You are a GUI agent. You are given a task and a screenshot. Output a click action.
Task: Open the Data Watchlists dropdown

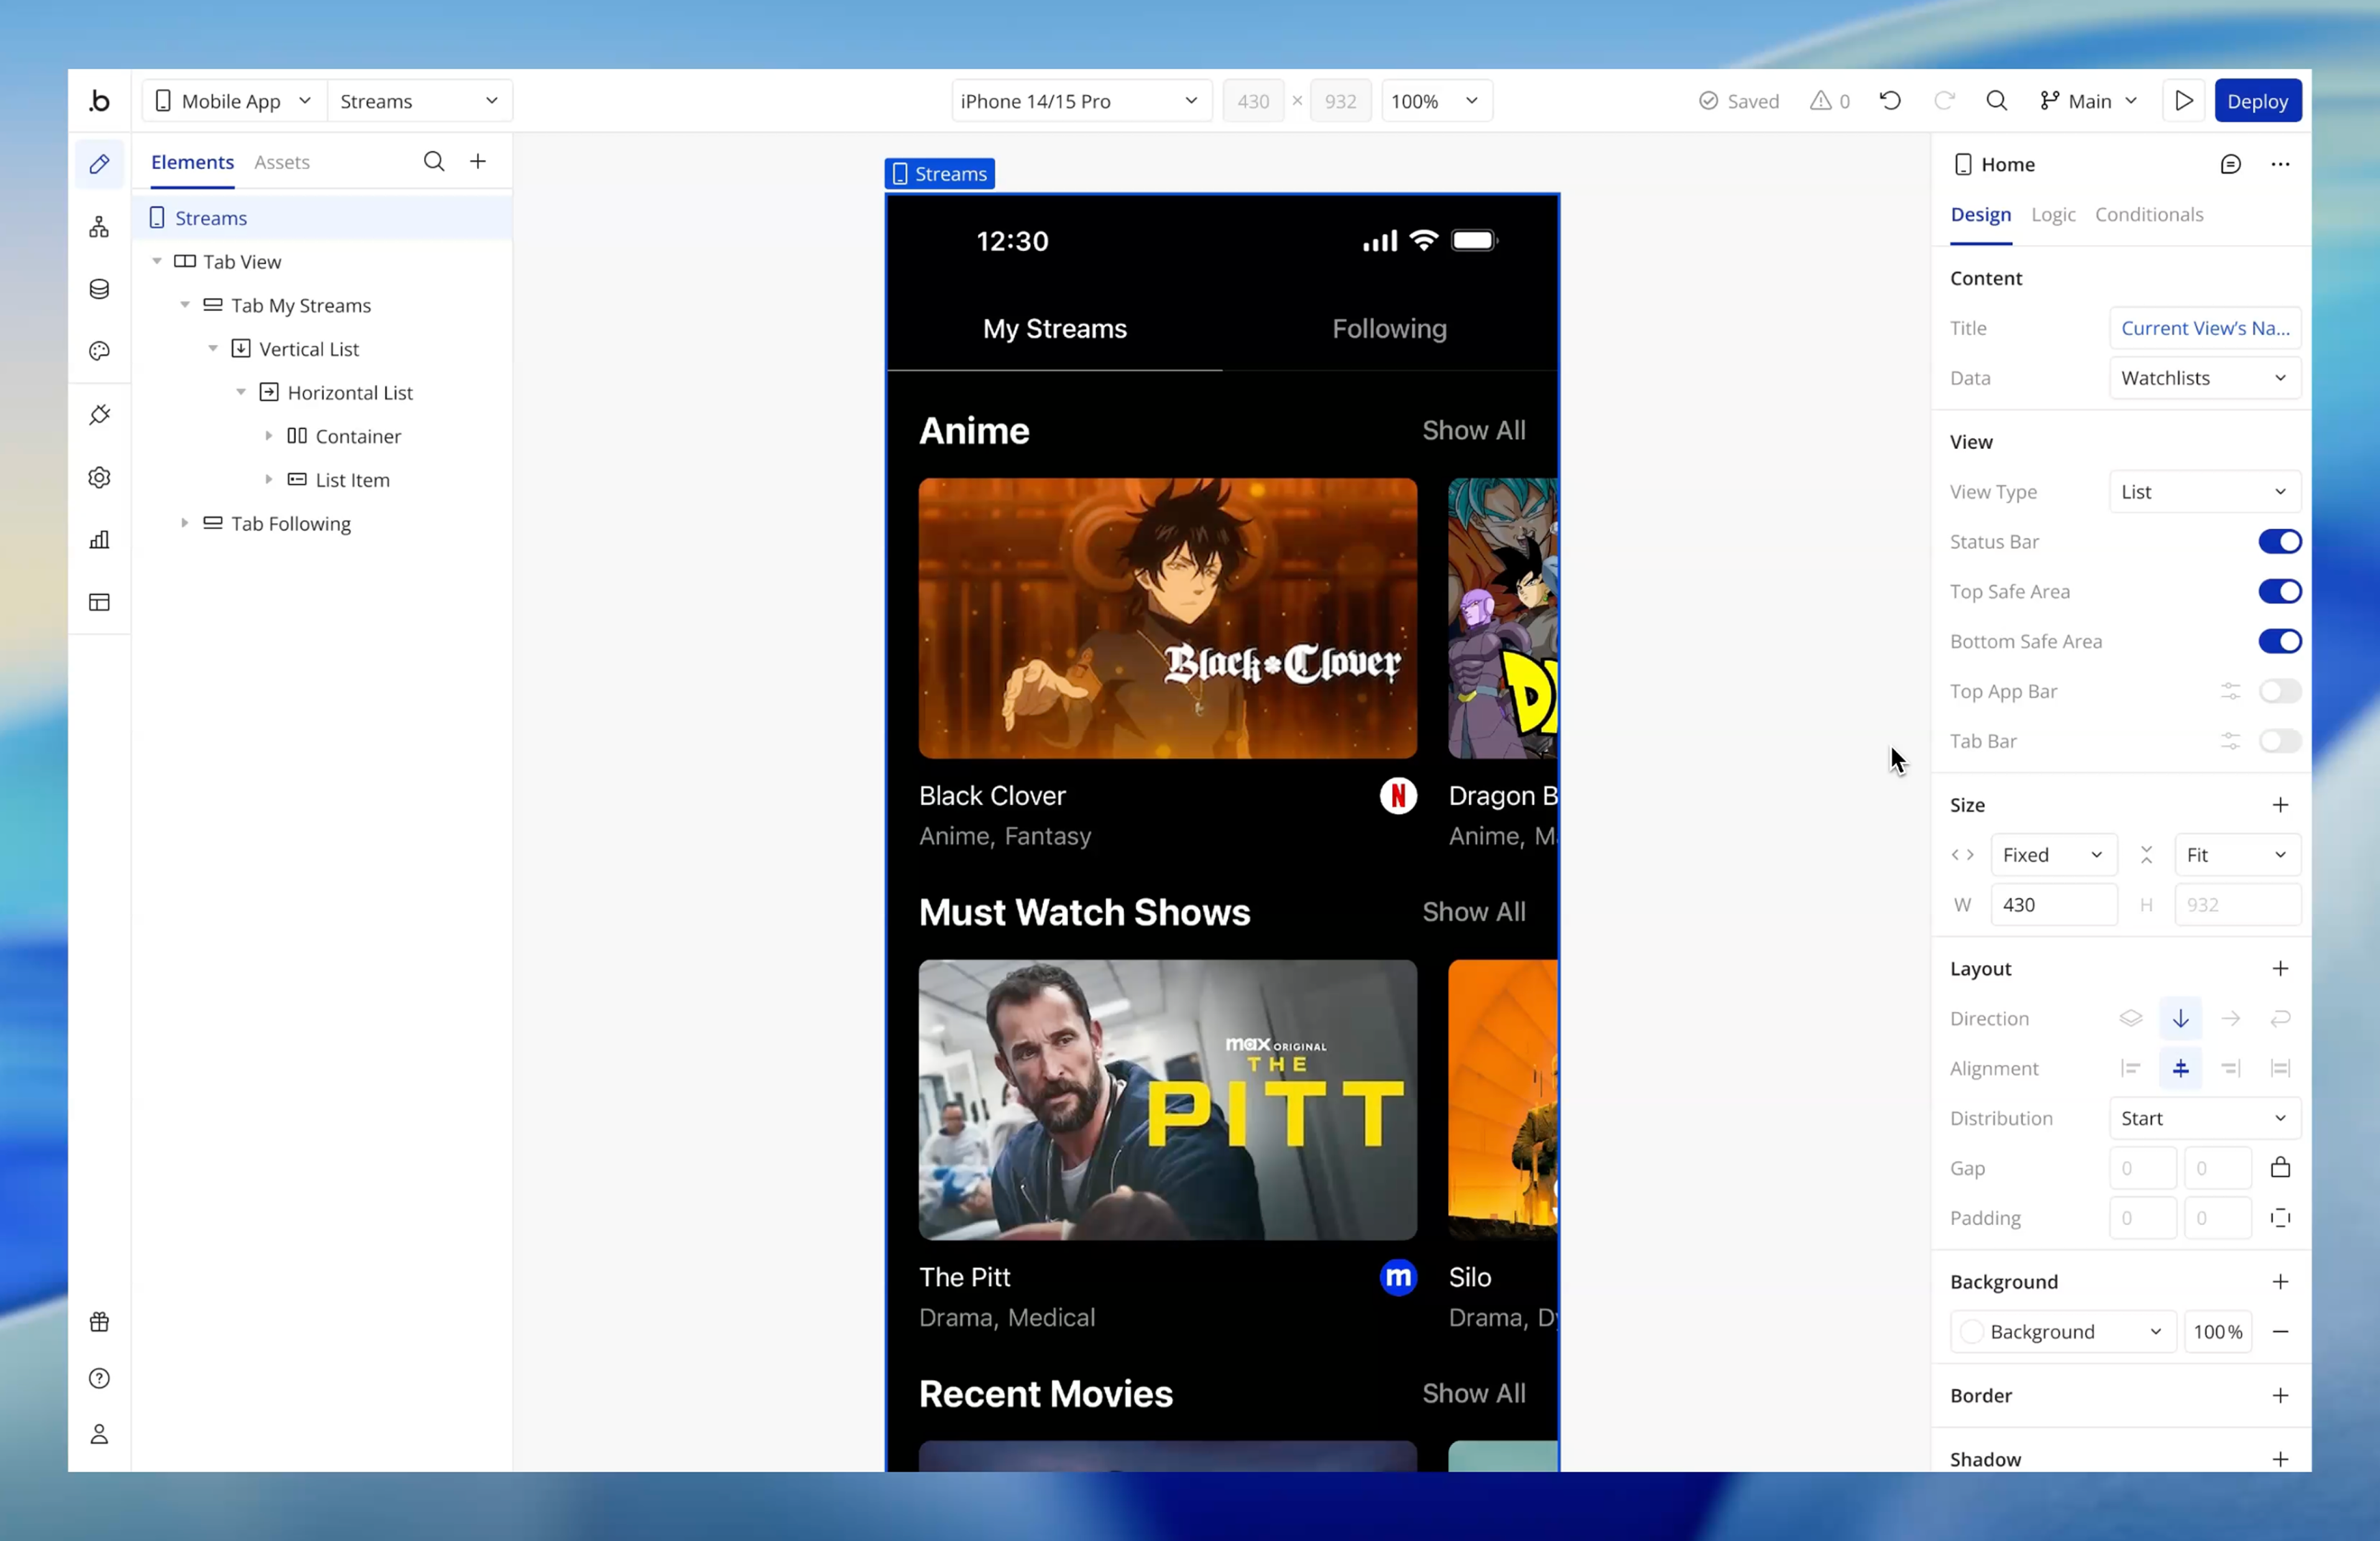click(2205, 378)
